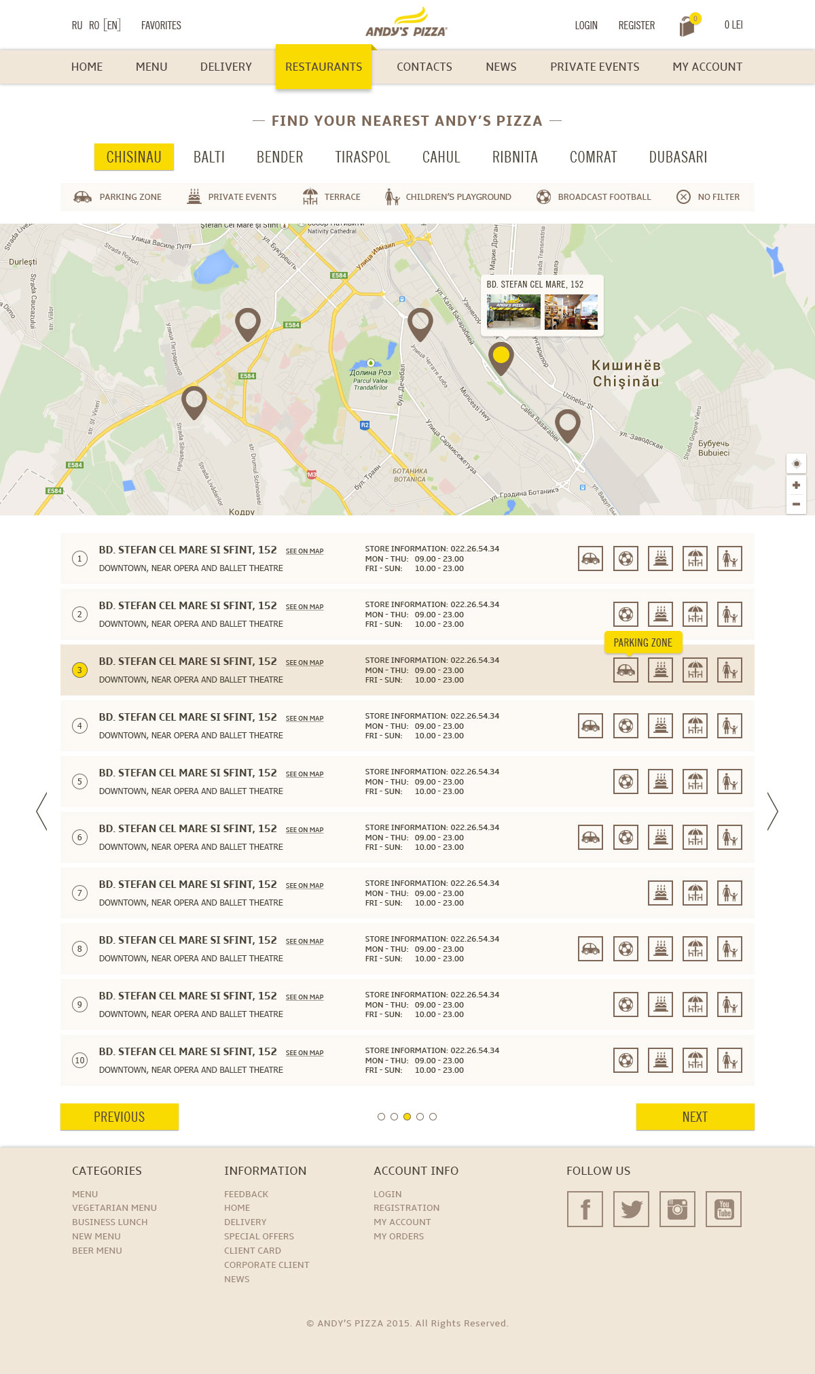The width and height of the screenshot is (815, 1374).
Task: Select the No Filter option
Action: click(x=708, y=197)
